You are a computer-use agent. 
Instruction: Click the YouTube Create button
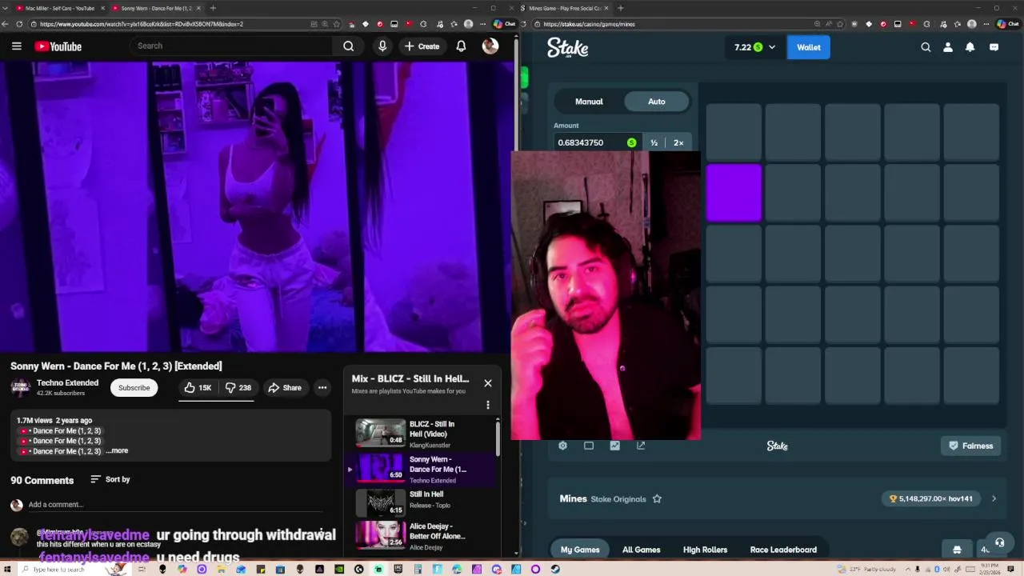click(x=422, y=46)
